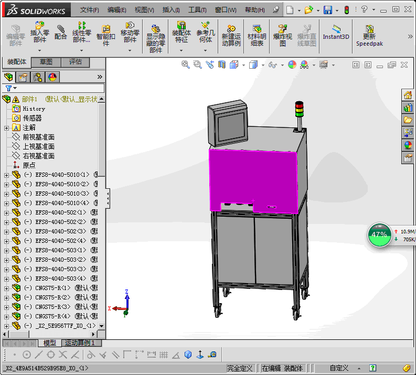The height and width of the screenshot is (375, 416).
Task: Open Insert Components dropdown arrow
Action: point(39,50)
